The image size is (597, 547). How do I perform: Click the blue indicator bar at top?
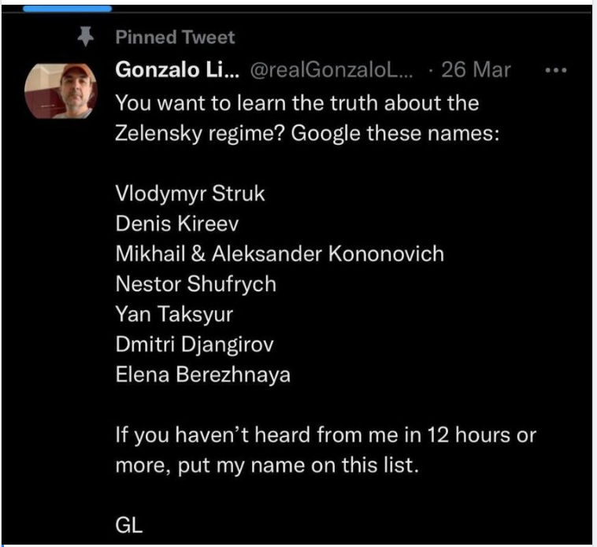click(x=68, y=9)
